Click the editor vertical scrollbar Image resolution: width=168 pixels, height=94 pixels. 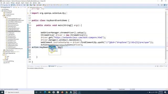[x=166, y=35]
